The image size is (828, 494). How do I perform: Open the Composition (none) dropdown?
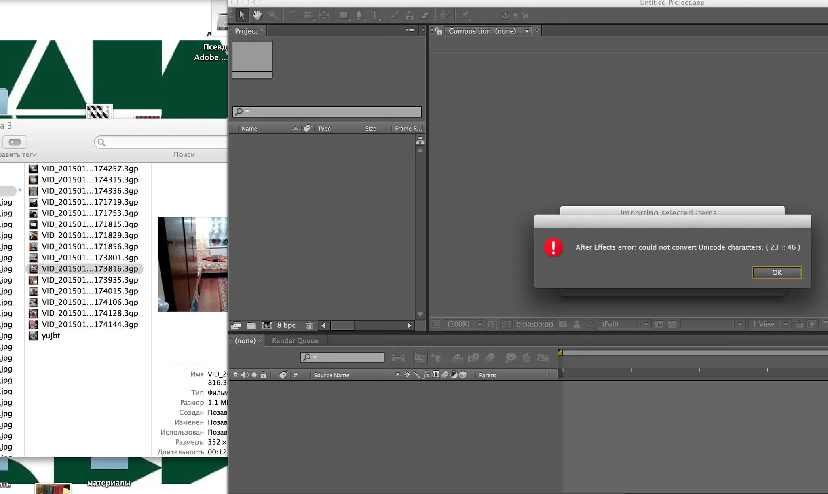tap(526, 31)
